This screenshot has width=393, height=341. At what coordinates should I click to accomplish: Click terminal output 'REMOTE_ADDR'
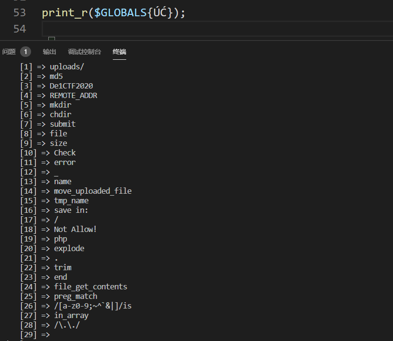(x=74, y=96)
